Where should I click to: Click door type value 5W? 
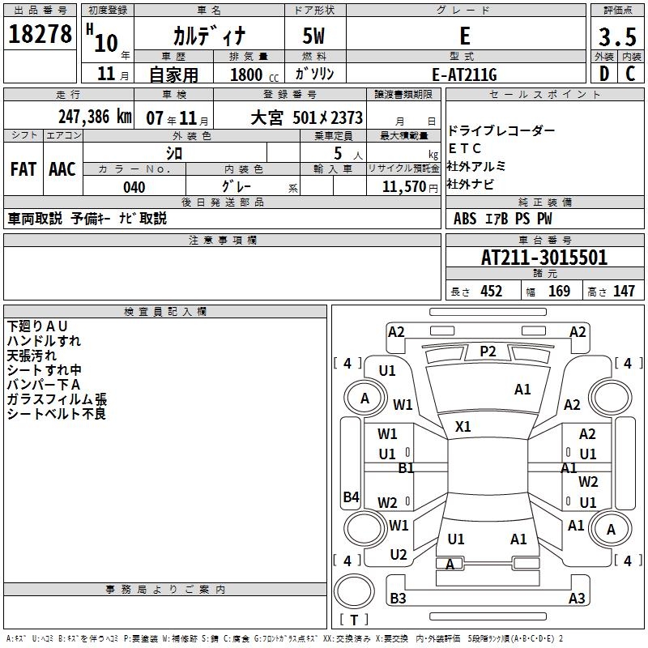pos(313,36)
